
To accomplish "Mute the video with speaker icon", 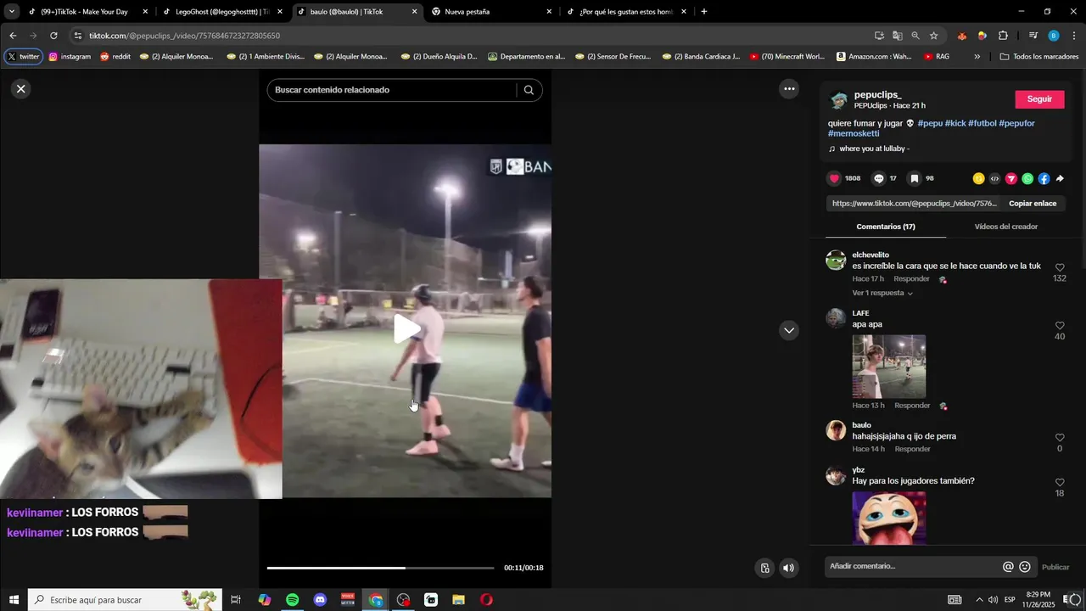I will pyautogui.click(x=789, y=569).
